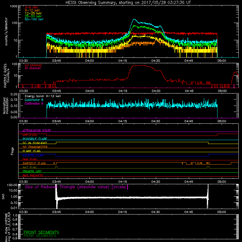Click the Collimator 9 legend label
Screen dimensions: 242x242
click(34, 103)
